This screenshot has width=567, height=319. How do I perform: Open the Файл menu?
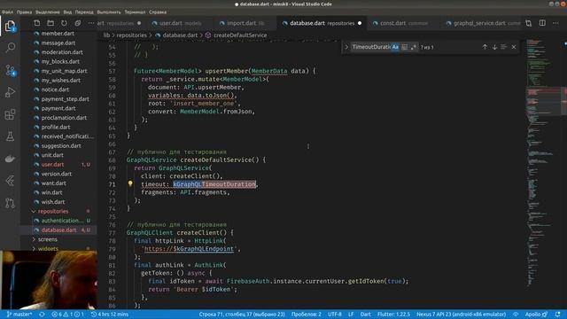point(7,12)
